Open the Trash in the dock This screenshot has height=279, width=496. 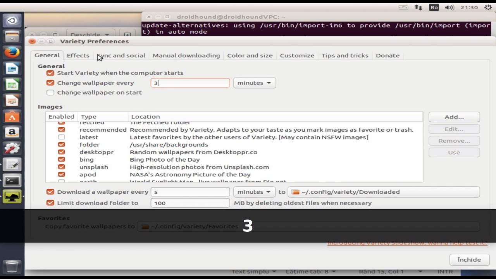click(x=12, y=267)
